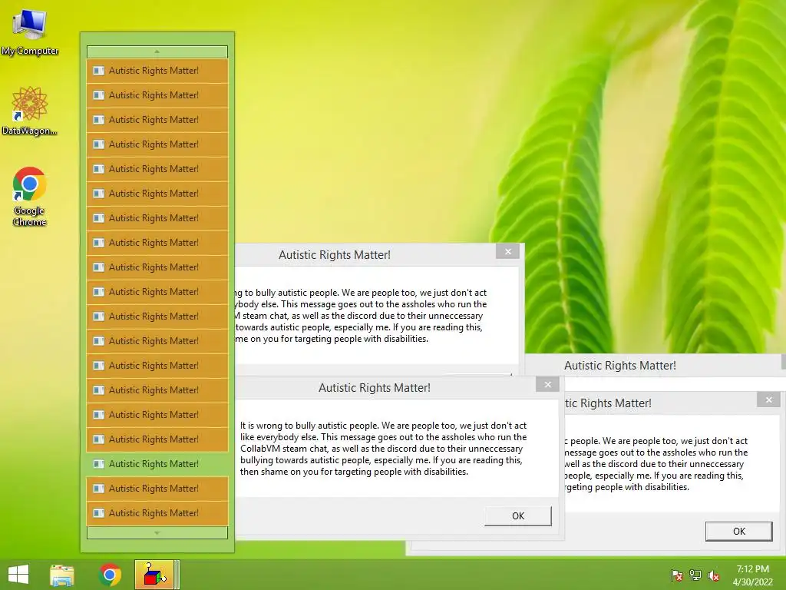
Task: Close the upper center Autistic Rights Matter! dialog
Action: tap(508, 252)
